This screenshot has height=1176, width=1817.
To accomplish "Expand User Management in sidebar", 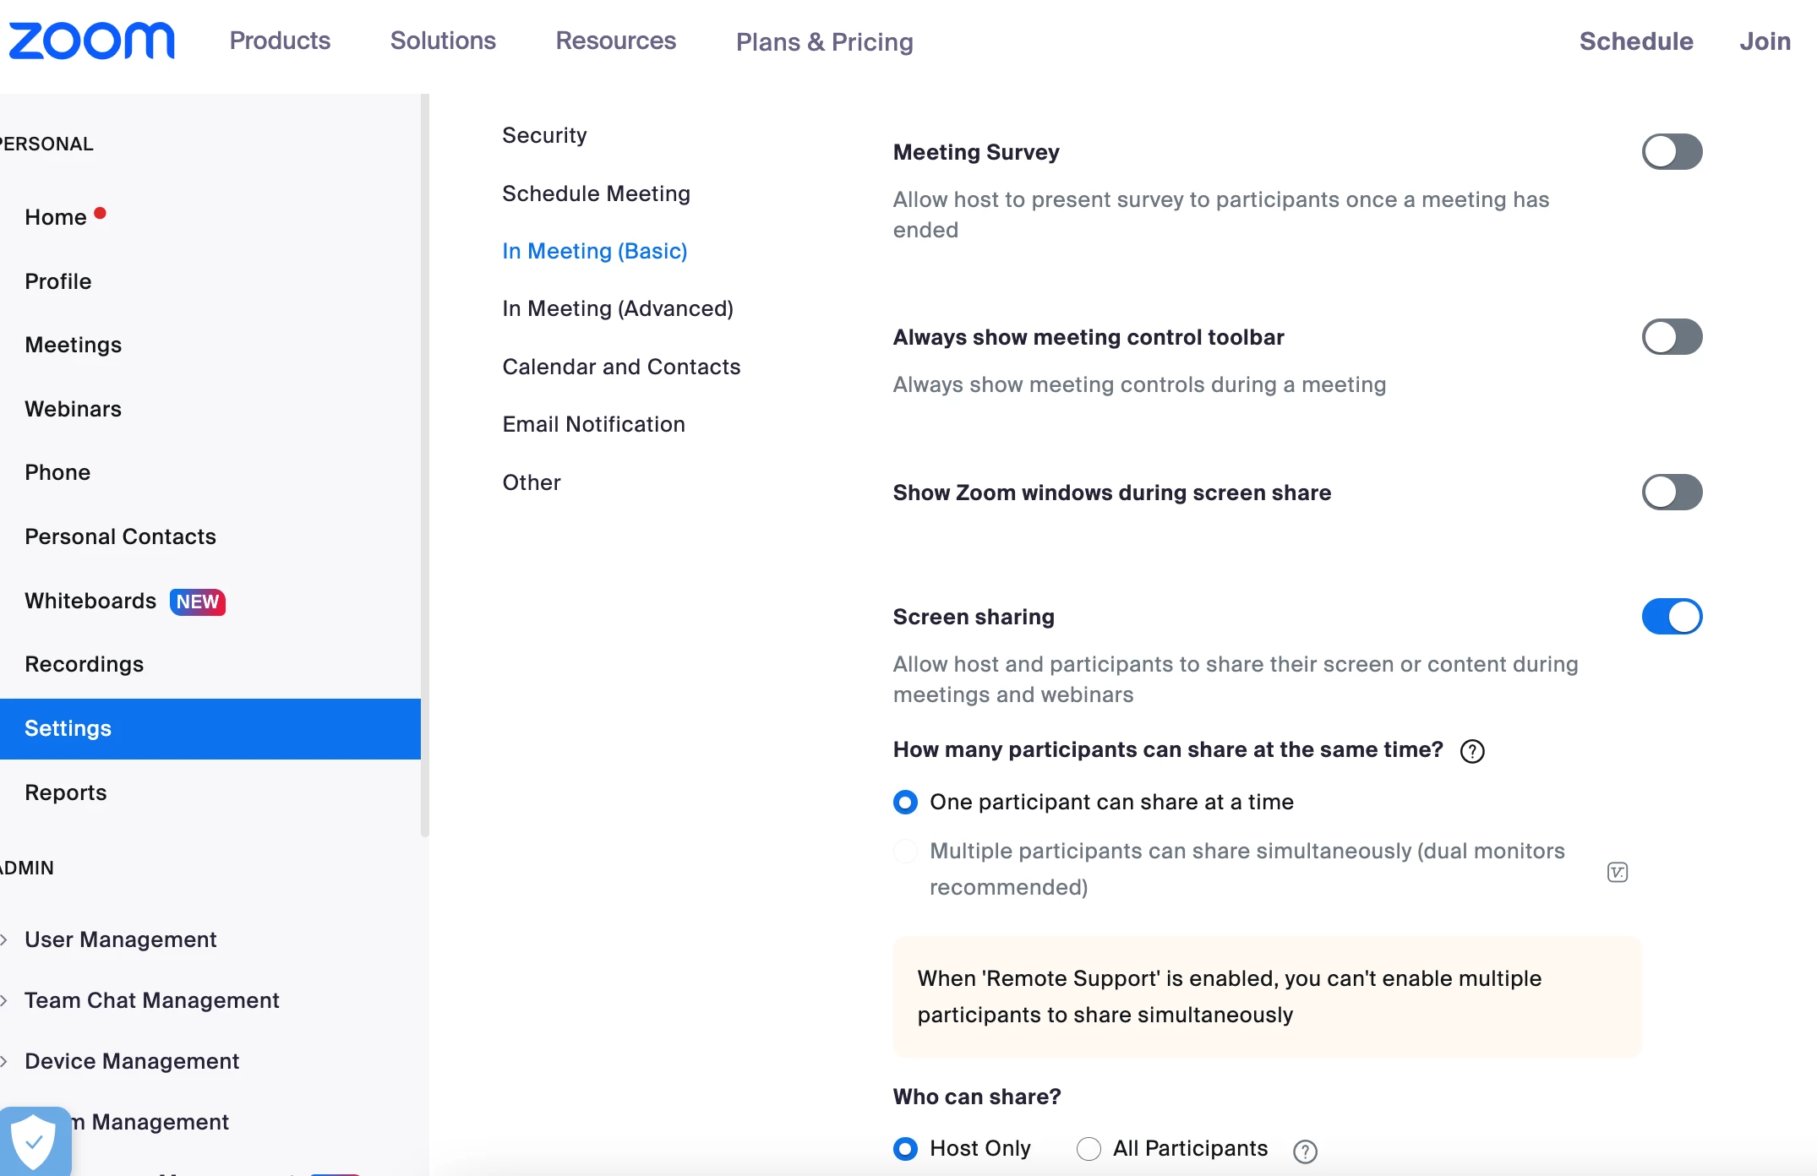I will pyautogui.click(x=120, y=939).
